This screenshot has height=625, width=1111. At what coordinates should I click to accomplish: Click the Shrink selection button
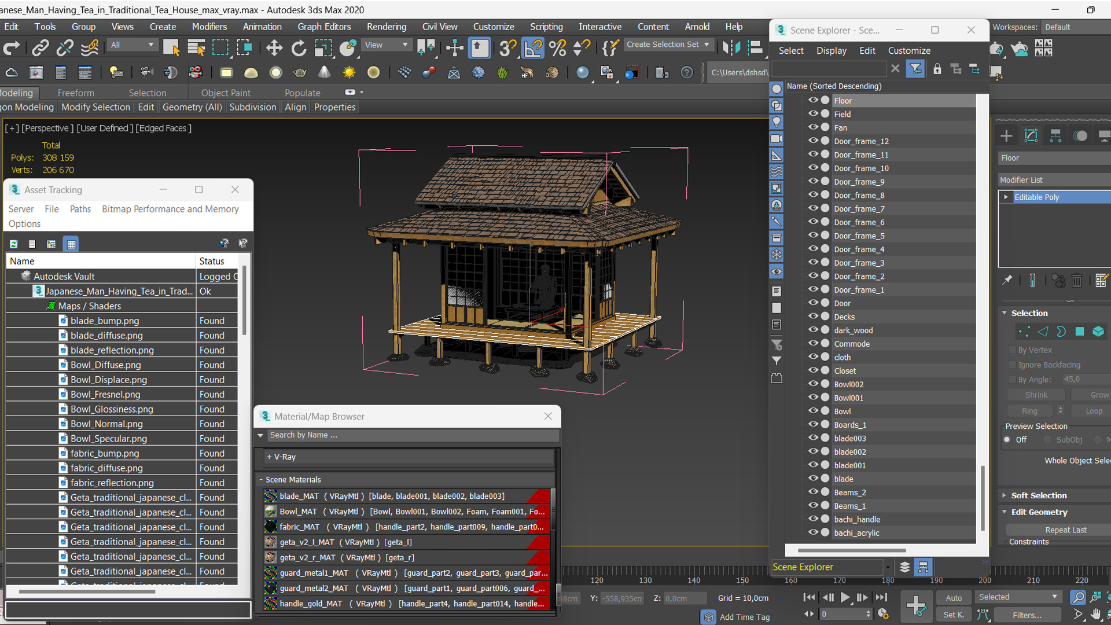click(1036, 395)
